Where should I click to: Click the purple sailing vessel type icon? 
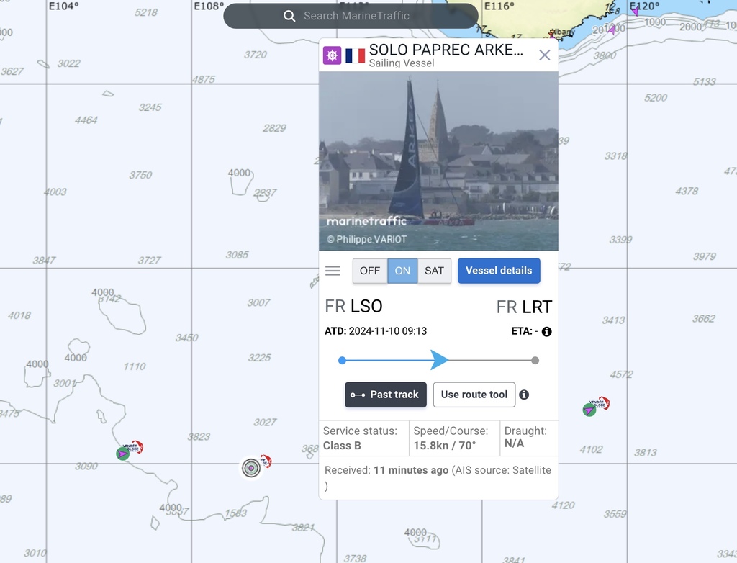click(x=332, y=55)
